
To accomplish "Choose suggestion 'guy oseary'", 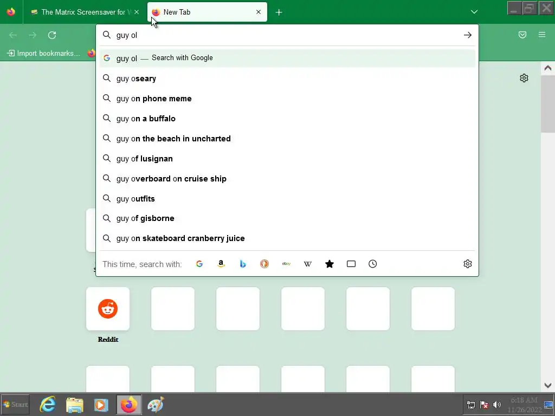I will 287,79.
